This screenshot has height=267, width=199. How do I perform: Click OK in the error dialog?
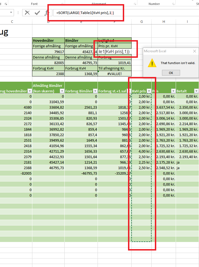(x=171, y=73)
